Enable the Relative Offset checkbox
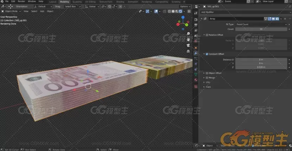 (207, 35)
